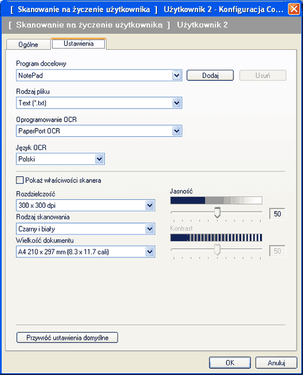303x375 pixels.
Task: Select the Ustawienia tab
Action: (78, 44)
